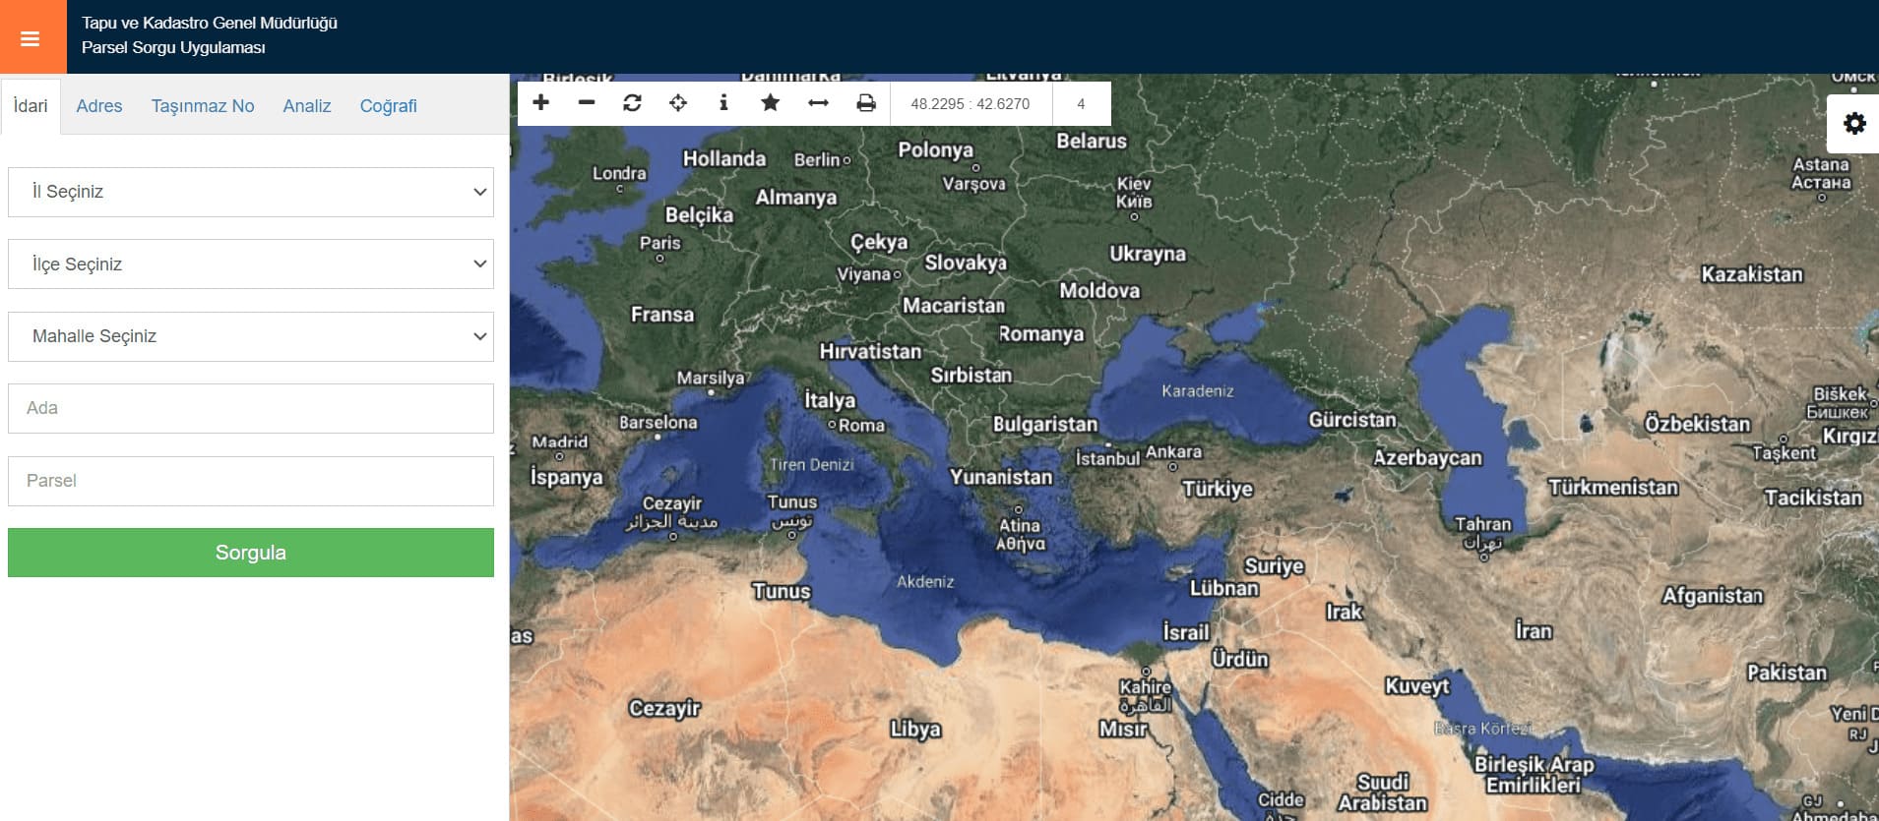The height and width of the screenshot is (821, 1879).
Task: Expand the İl Seçiniz dropdown
Action: 251,192
